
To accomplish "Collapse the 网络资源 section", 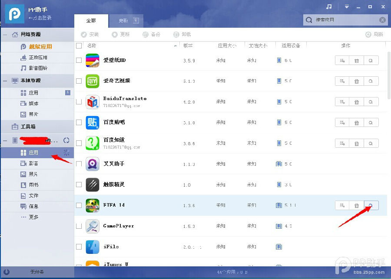I will click(x=5, y=35).
